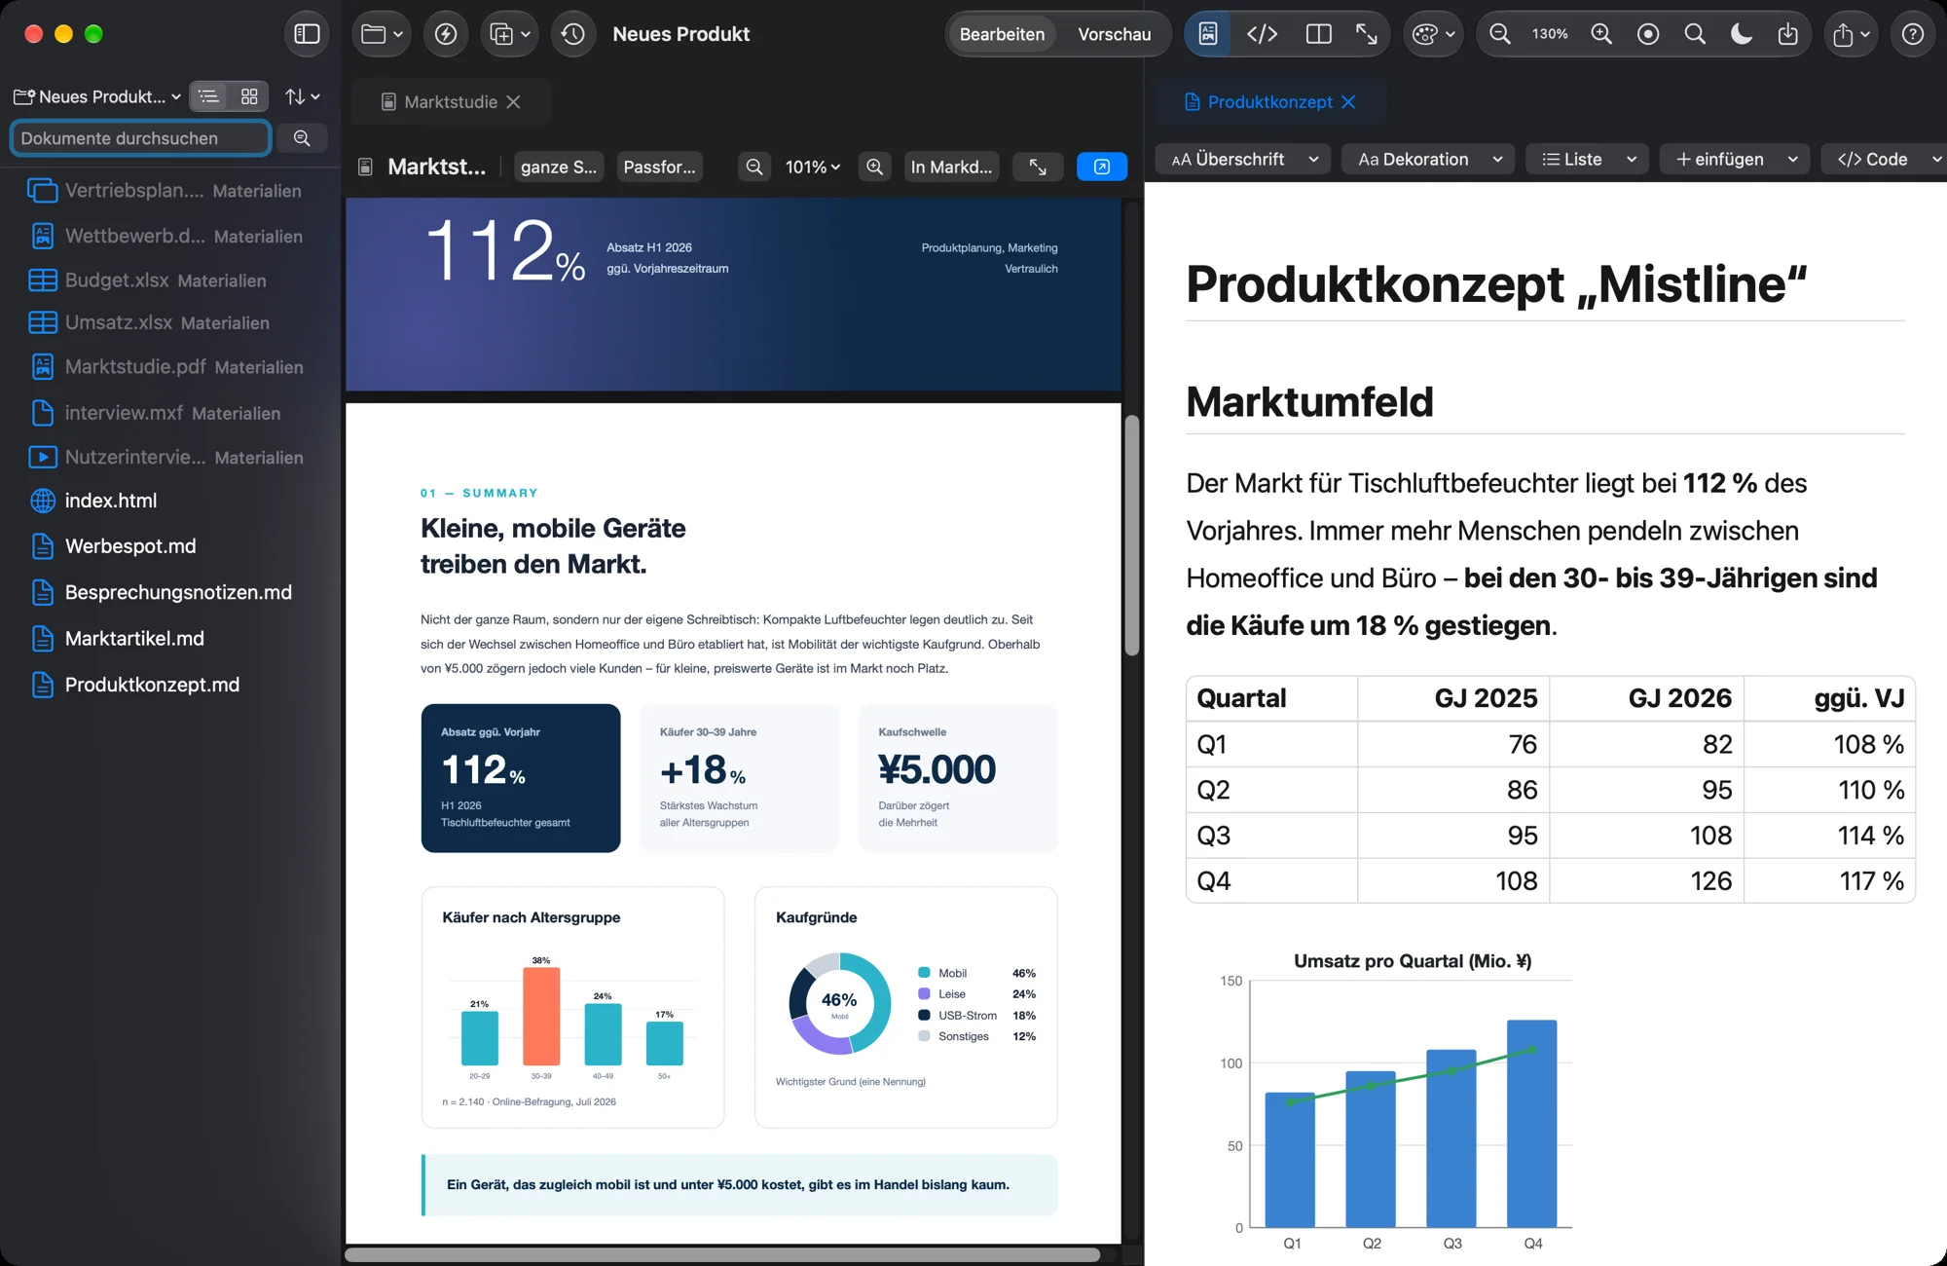
Task: Click the 'Passfor...' fit button
Action: pos(660,167)
